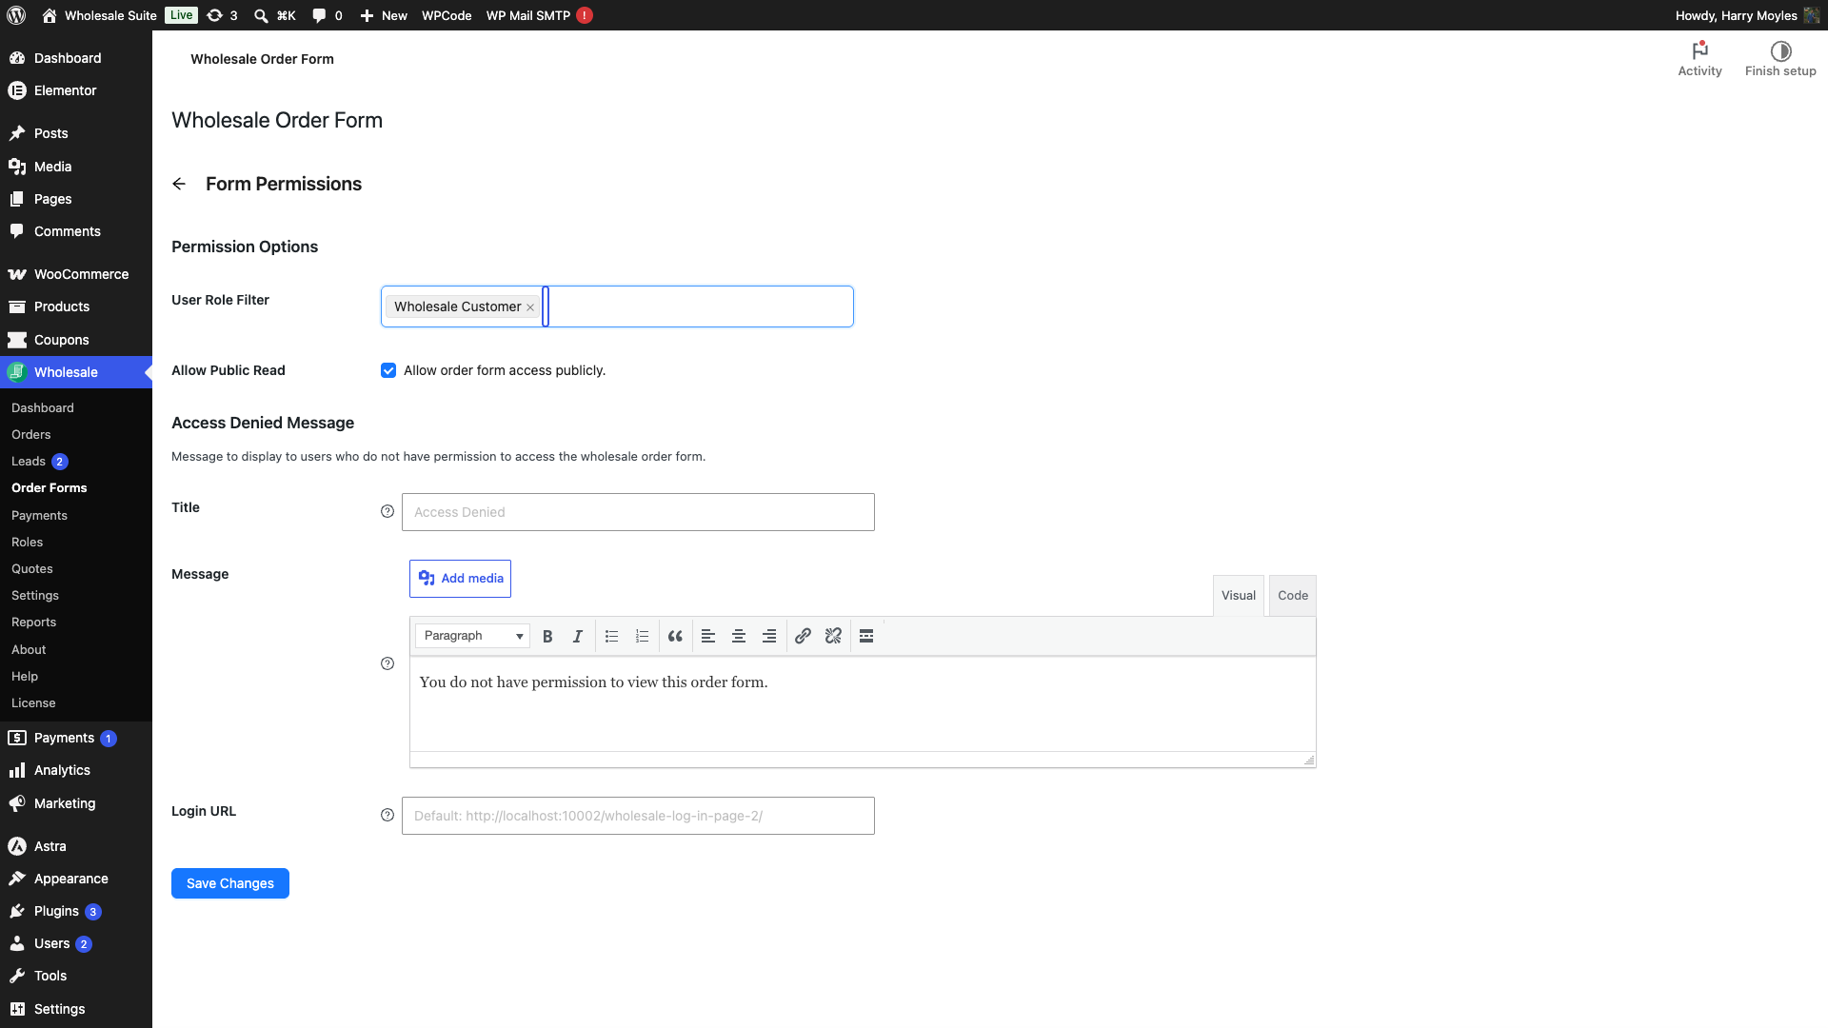Click the Access Denied title input

pos(638,512)
